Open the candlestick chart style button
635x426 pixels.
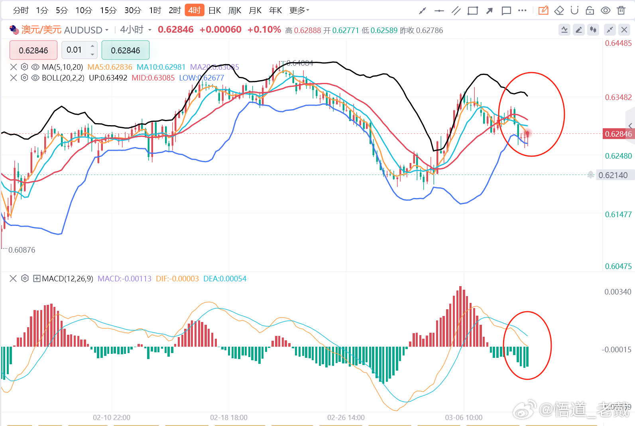[593, 29]
